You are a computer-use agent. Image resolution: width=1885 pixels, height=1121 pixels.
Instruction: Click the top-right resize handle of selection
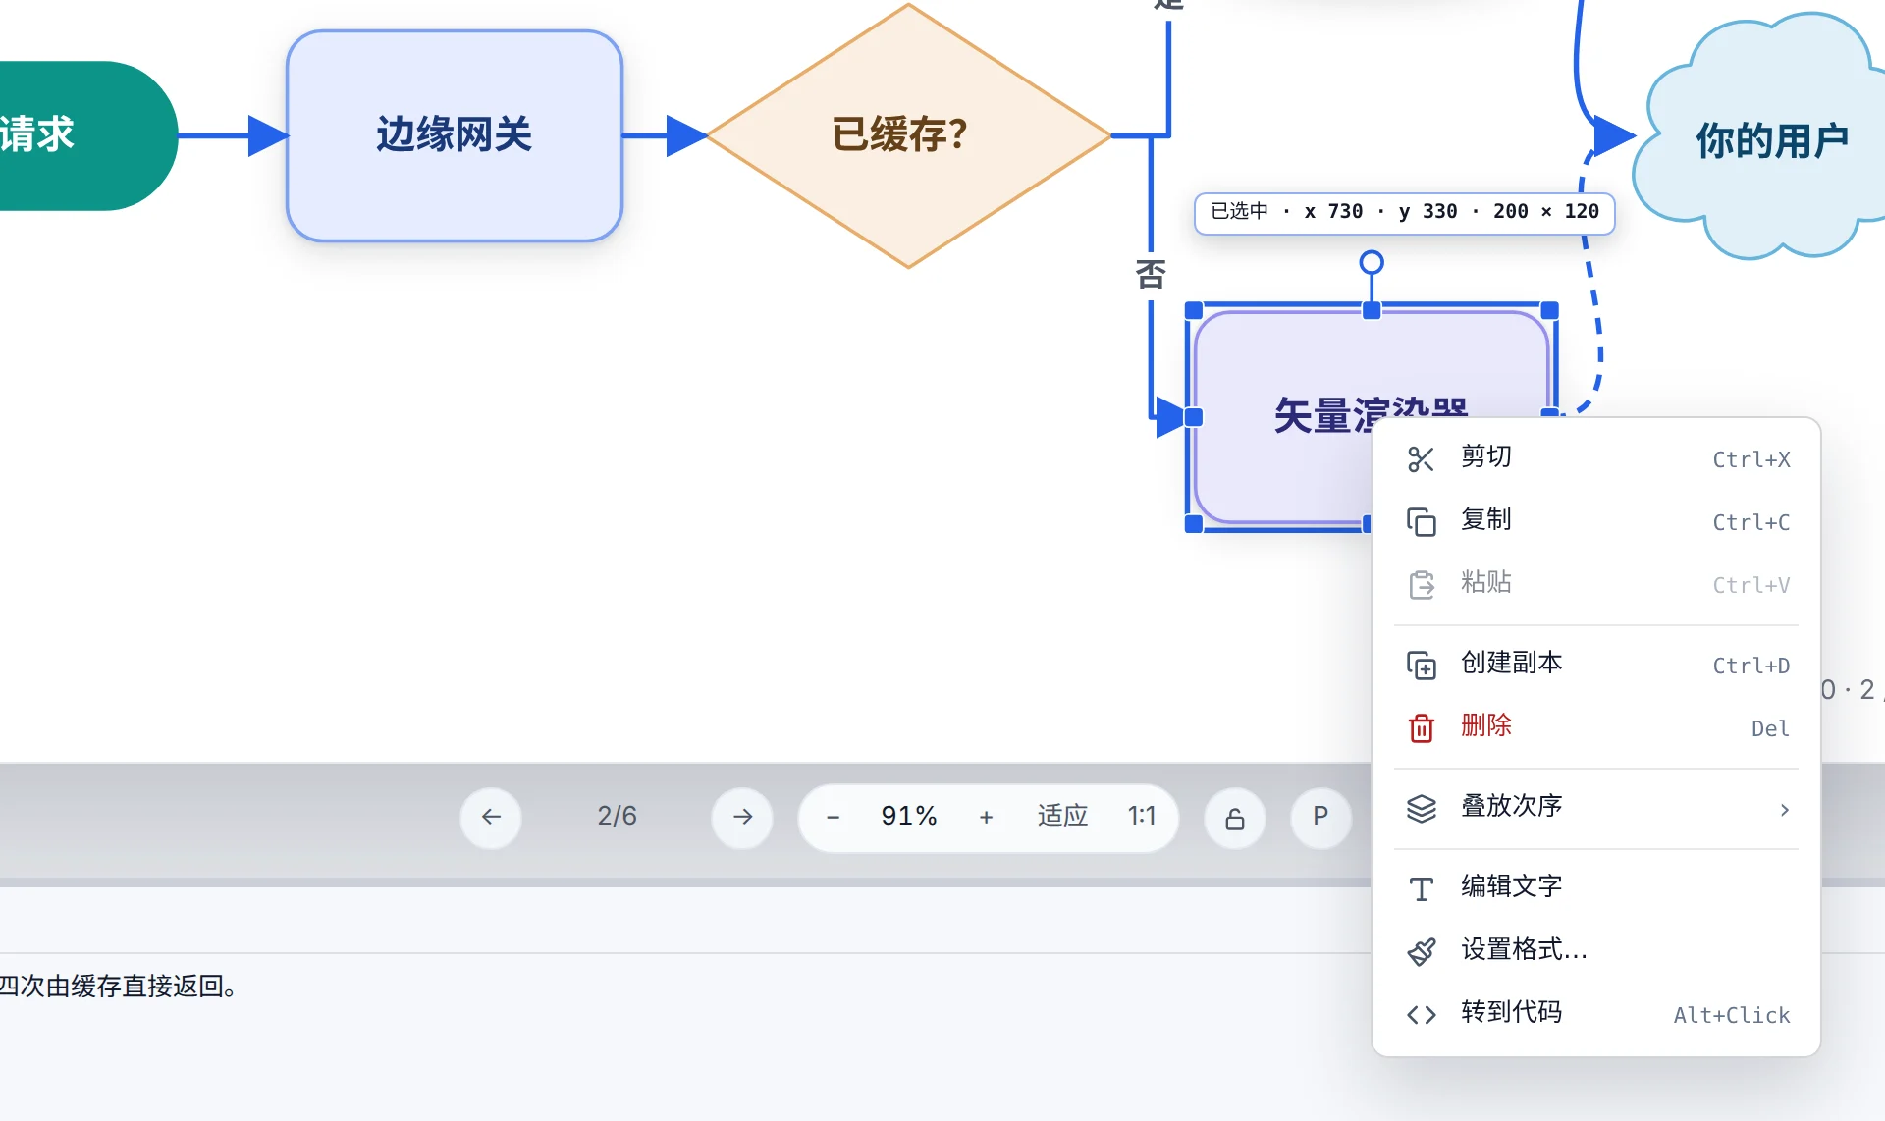click(1549, 310)
